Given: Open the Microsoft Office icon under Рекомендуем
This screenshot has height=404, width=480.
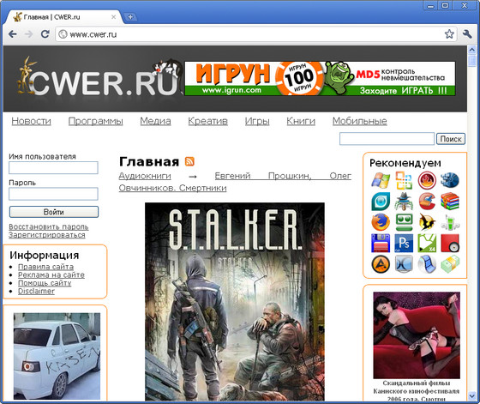Looking at the screenshot, I should (404, 180).
